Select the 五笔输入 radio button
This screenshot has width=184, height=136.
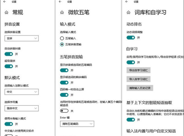pos(62,38)
